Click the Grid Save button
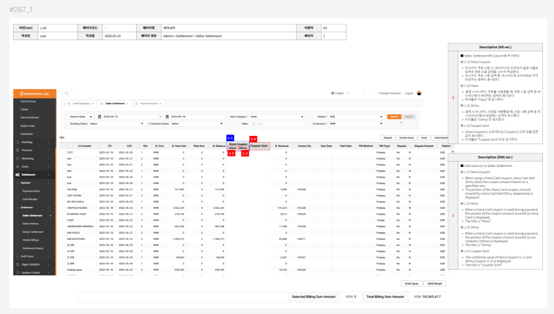The image size is (554, 314). tap(411, 283)
